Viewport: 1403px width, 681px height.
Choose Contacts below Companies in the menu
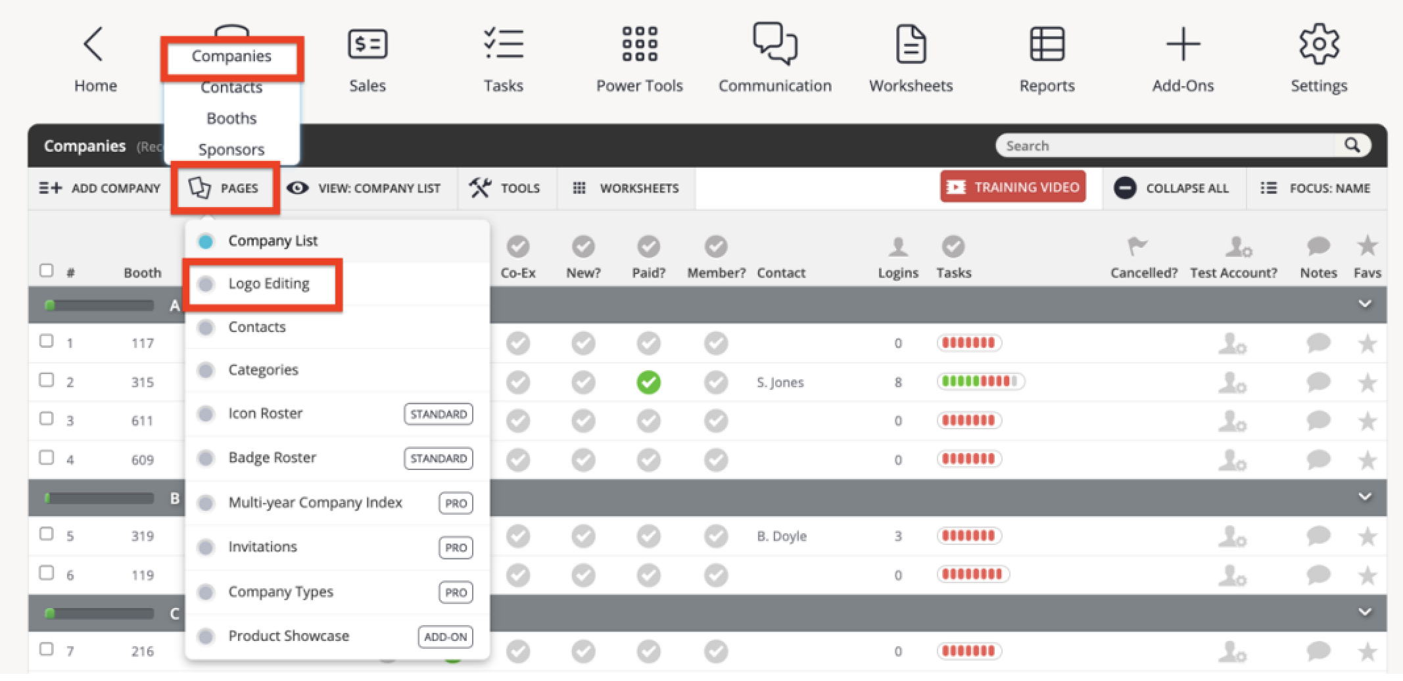click(231, 87)
